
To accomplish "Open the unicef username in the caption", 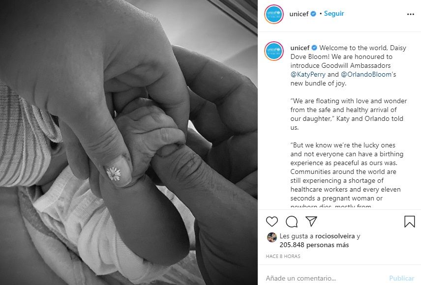I will [300, 48].
